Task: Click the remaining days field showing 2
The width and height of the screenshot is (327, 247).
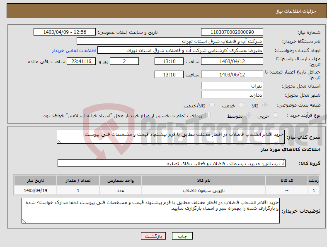Action: pyautogui.click(x=124, y=61)
